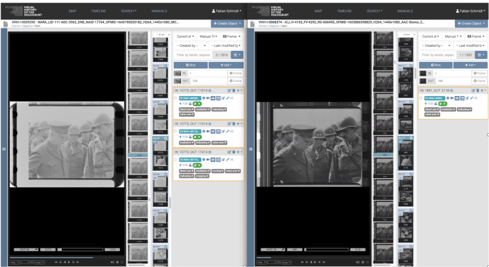Open 'Last modified by' dropdown in left window
The height and width of the screenshot is (267, 489).
226,46
